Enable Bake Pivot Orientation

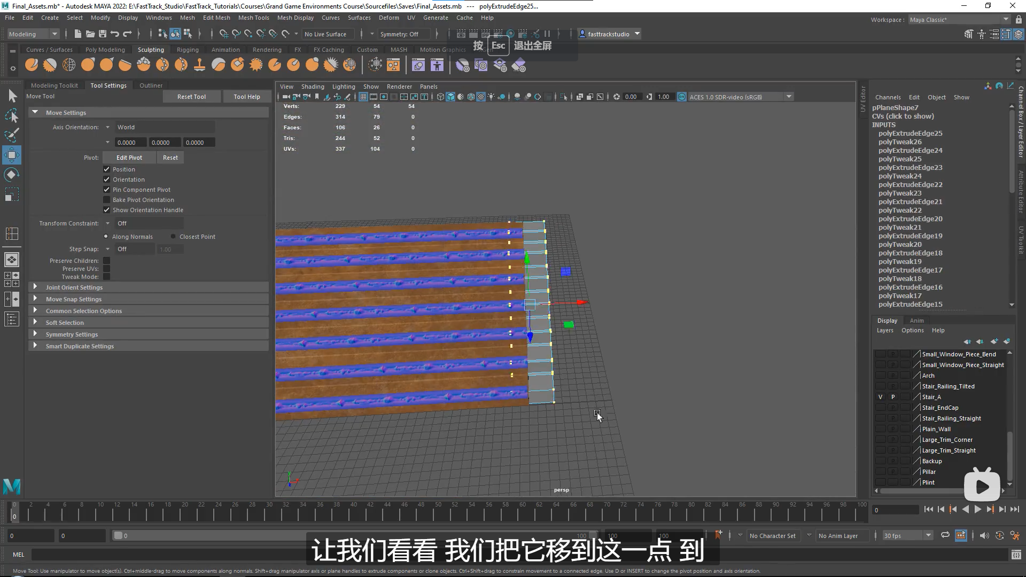(x=106, y=199)
